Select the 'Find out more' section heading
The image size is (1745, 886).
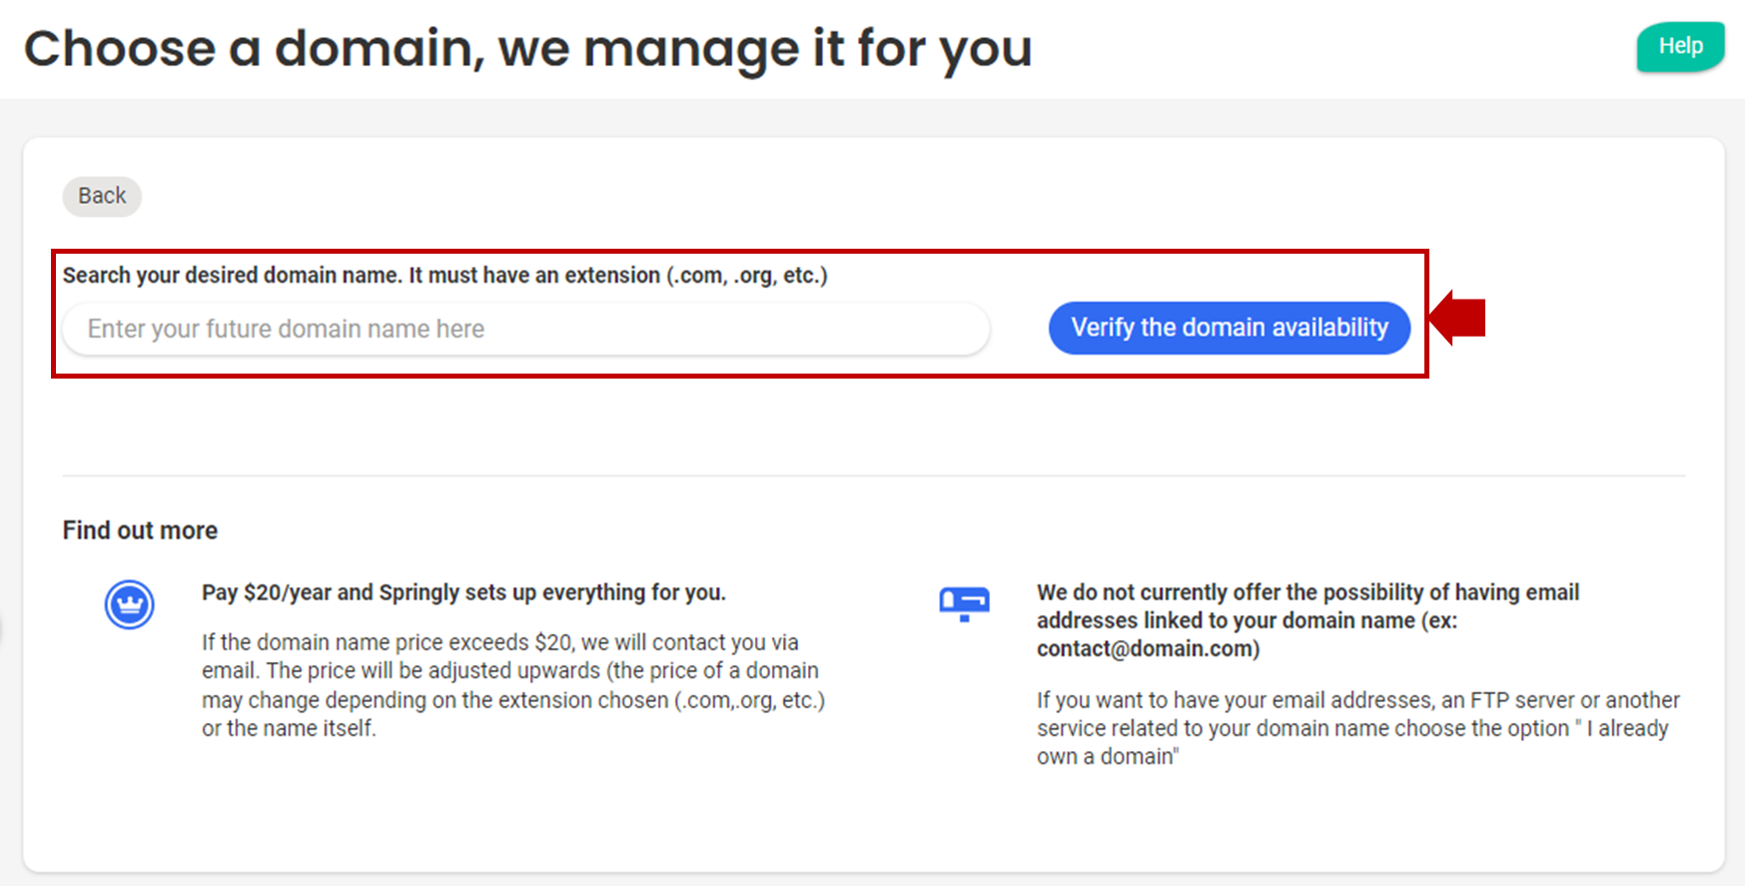tap(140, 530)
